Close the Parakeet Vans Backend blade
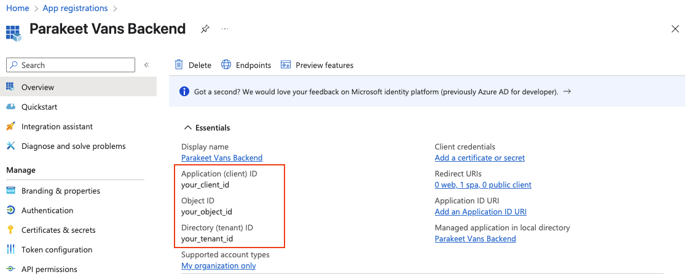Screen dimensions: 687x280 point(675,29)
